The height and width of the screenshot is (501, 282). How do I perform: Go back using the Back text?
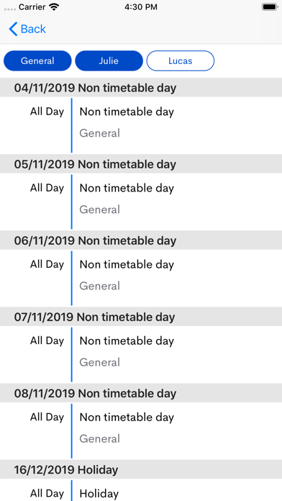(33, 29)
